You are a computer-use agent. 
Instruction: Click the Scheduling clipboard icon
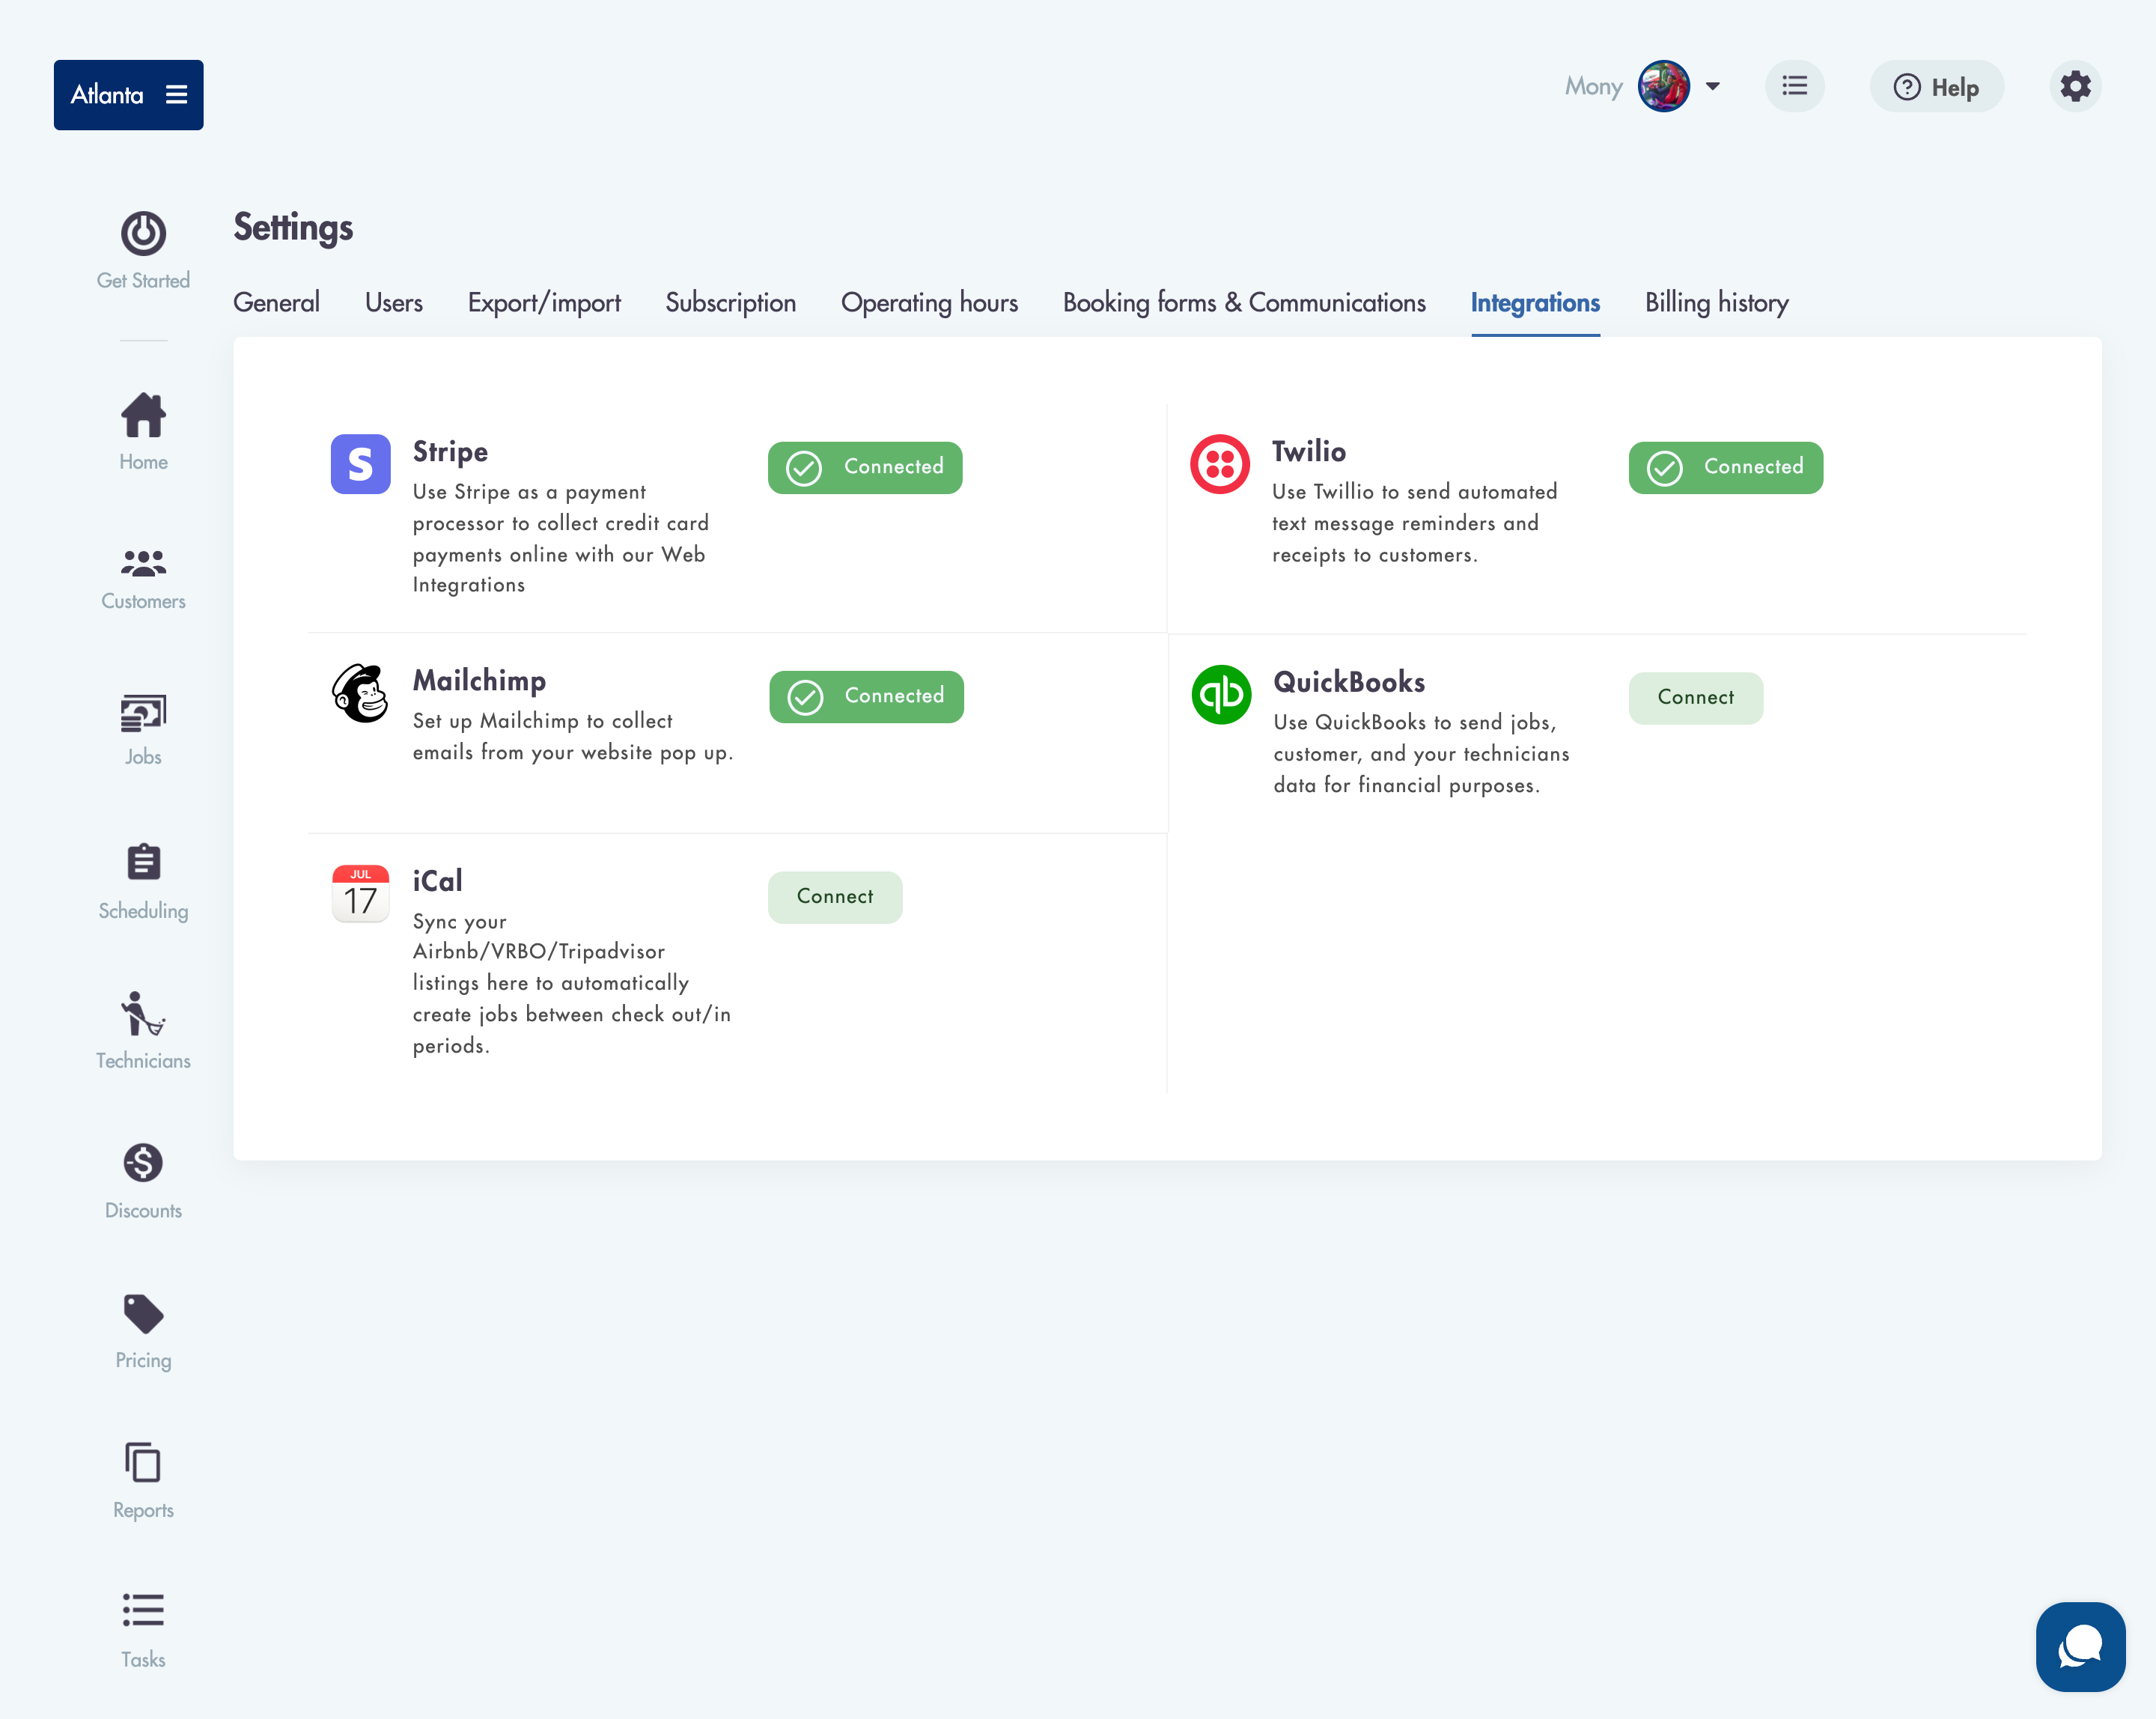(143, 861)
